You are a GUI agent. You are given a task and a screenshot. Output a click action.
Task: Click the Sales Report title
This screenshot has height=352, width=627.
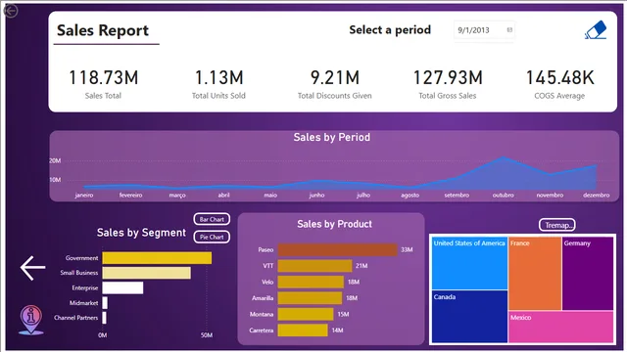103,30
